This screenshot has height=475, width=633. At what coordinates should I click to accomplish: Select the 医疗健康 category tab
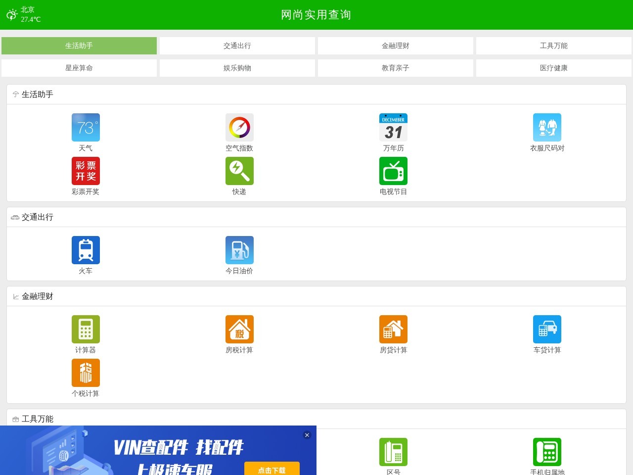554,68
